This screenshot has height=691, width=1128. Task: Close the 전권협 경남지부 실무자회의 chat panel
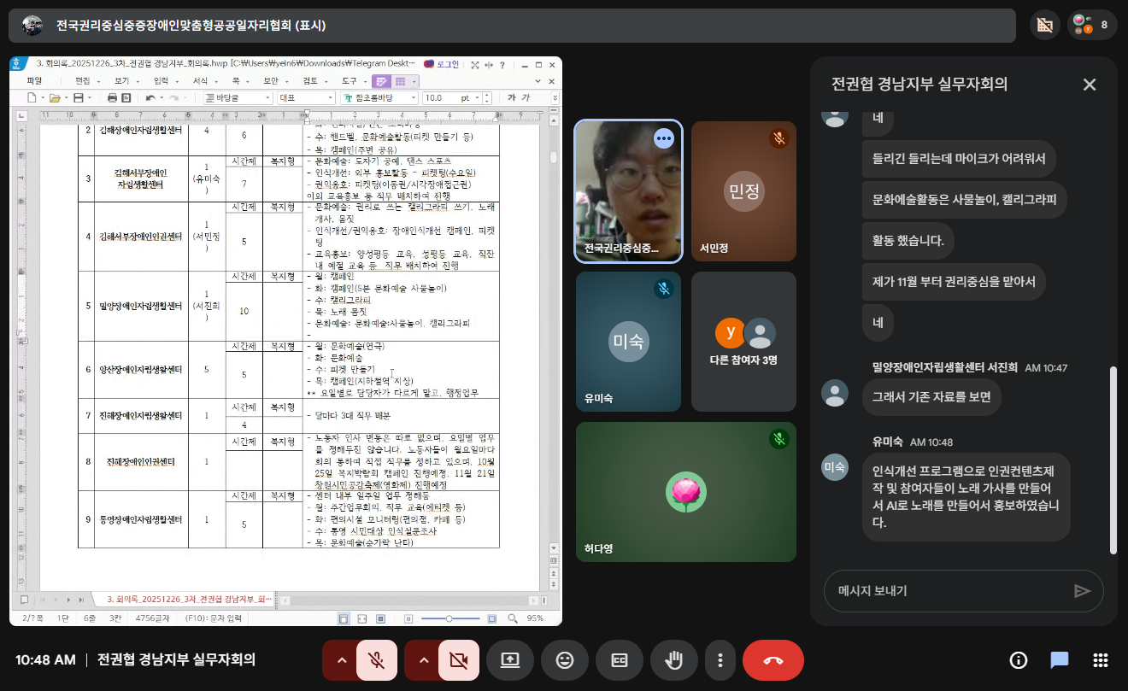click(x=1089, y=85)
